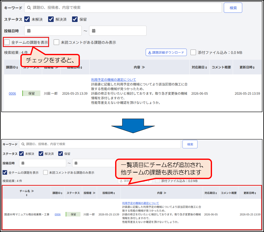Open the calendar icon of bottom start date

(x=23, y=163)
